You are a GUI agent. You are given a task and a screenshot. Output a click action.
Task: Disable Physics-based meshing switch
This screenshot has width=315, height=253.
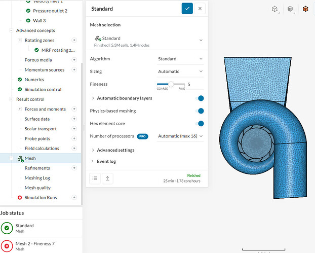tap(201, 111)
